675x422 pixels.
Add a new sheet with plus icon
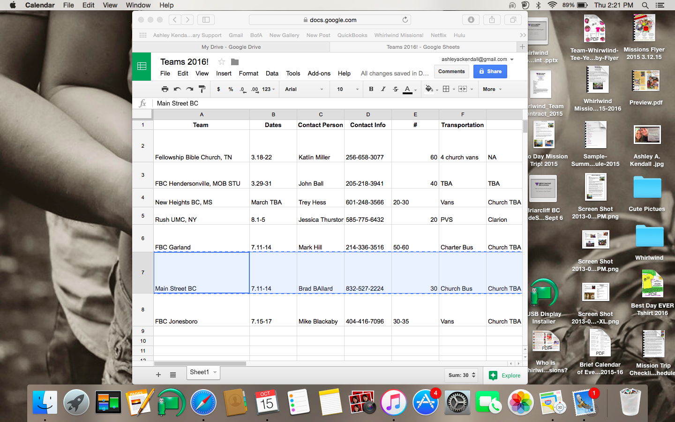point(158,375)
